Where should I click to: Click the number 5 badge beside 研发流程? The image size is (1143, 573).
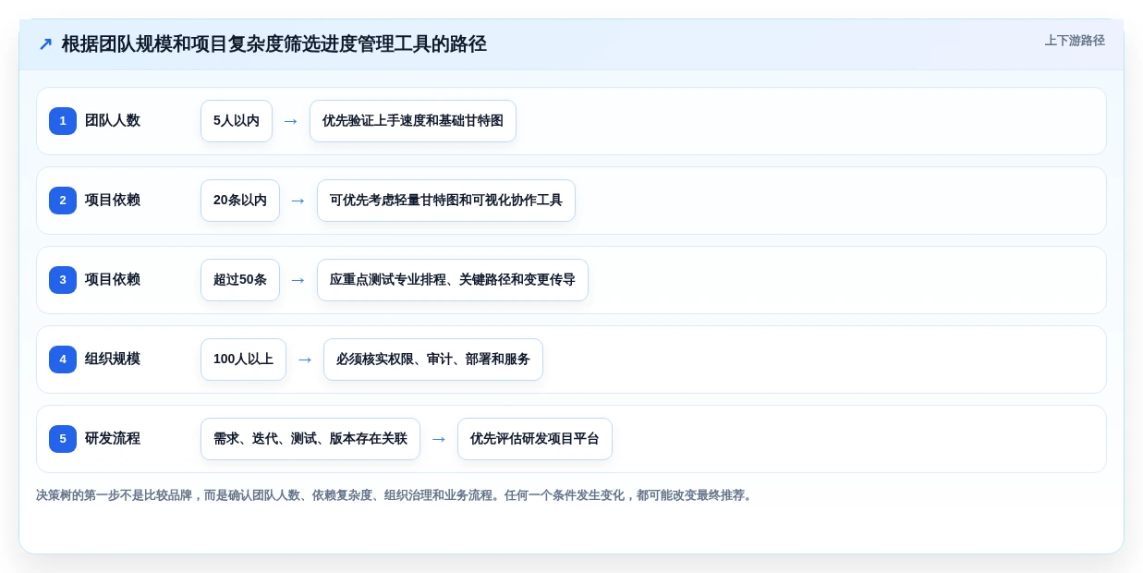pyautogui.click(x=63, y=439)
